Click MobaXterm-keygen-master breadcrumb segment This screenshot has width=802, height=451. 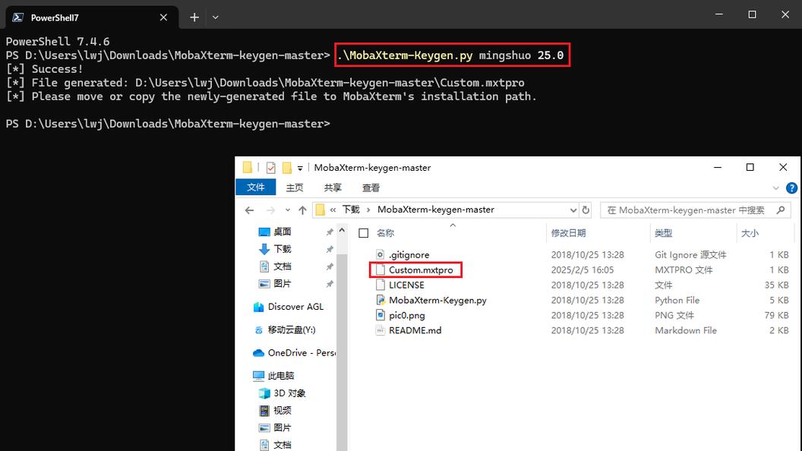tap(436, 210)
